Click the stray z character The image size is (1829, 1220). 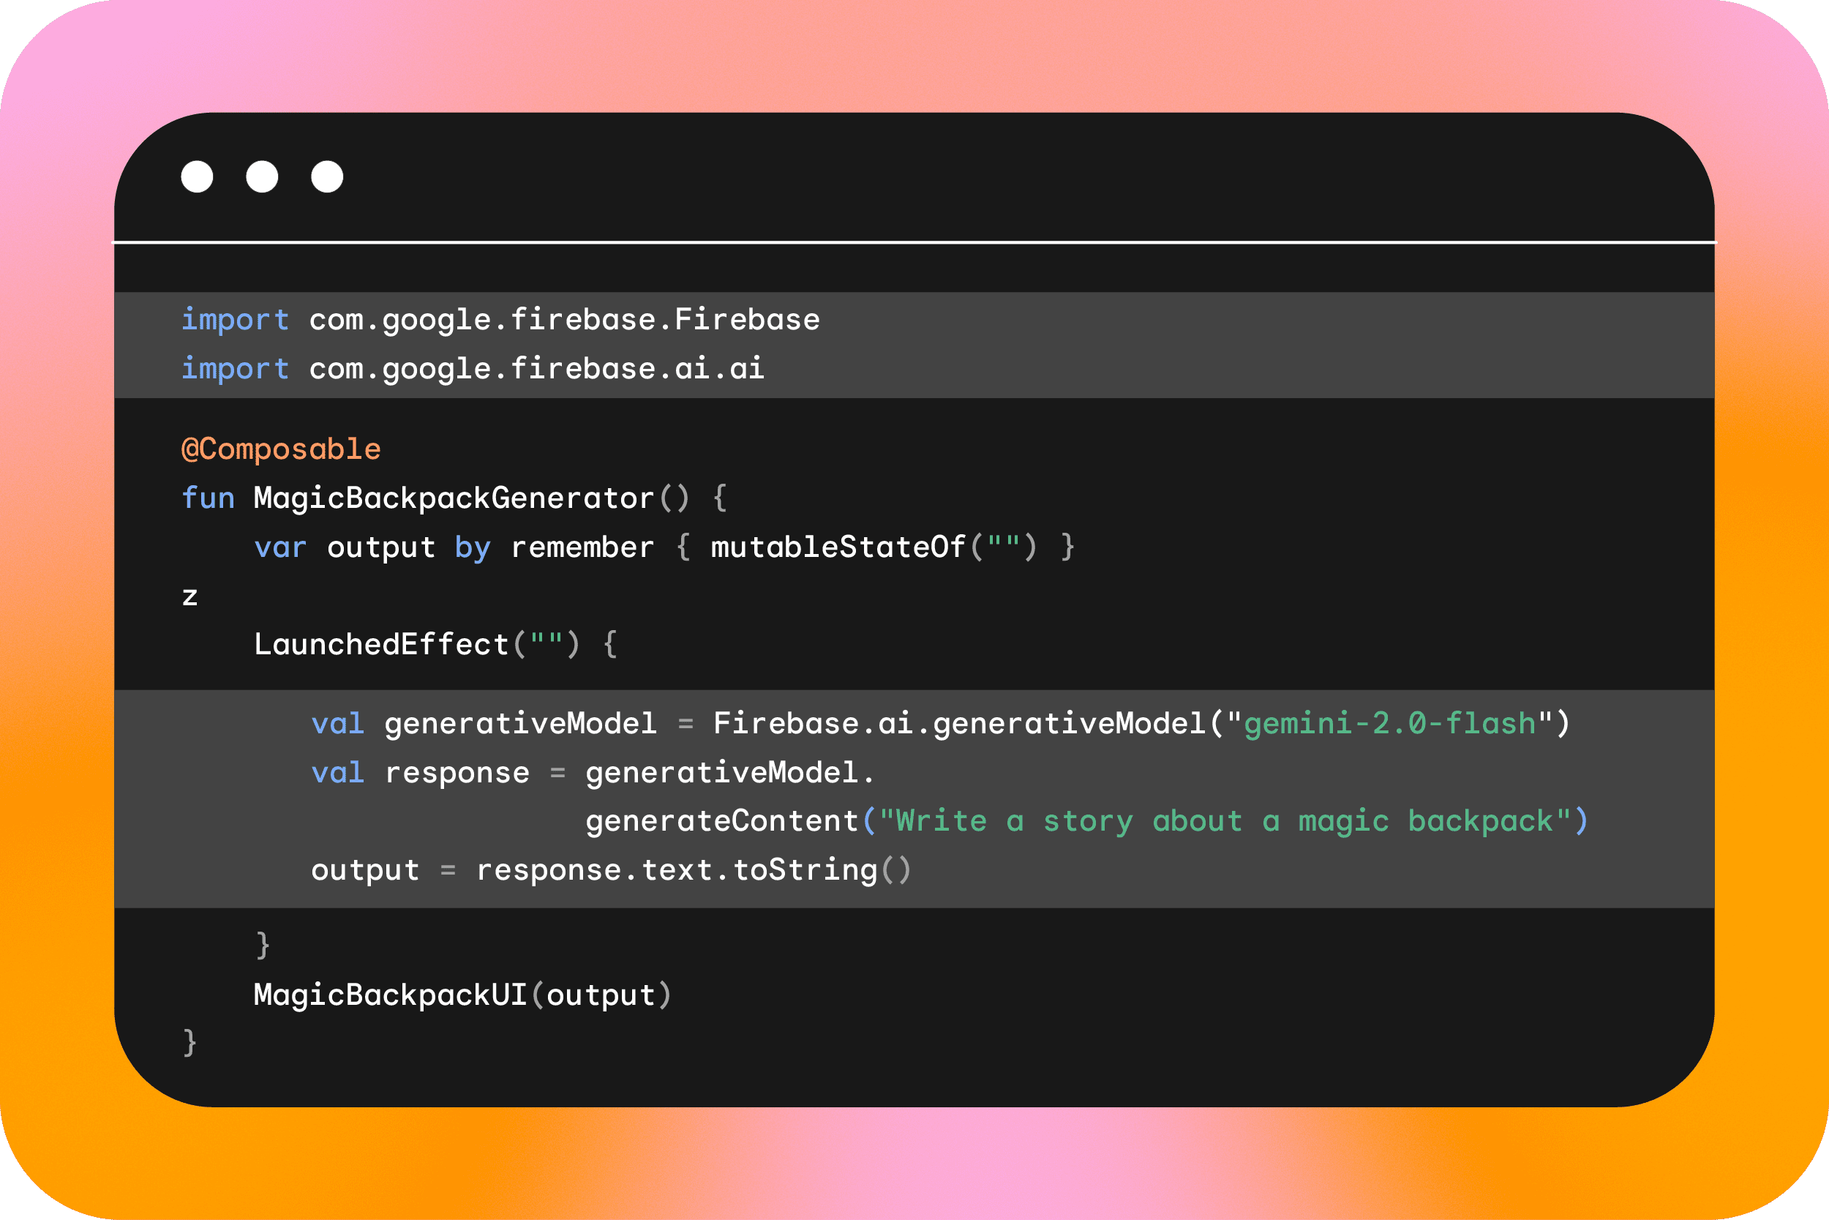(x=189, y=597)
